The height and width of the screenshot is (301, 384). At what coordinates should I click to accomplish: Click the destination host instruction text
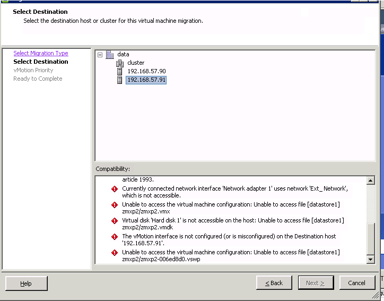coord(113,21)
